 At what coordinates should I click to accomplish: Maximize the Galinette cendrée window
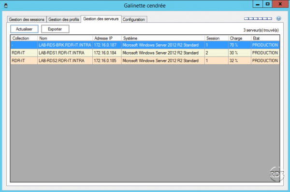(x=267, y=4)
